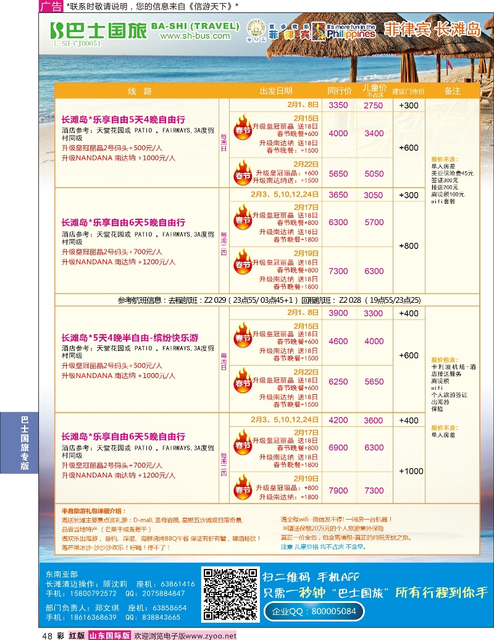The image size is (494, 640).
Task: Click the 同行价 column header
Action: click(340, 91)
